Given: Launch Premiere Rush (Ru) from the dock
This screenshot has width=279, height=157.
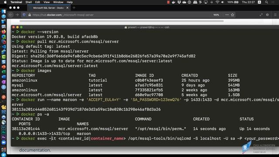Looking at the screenshot, I should [3, 137].
